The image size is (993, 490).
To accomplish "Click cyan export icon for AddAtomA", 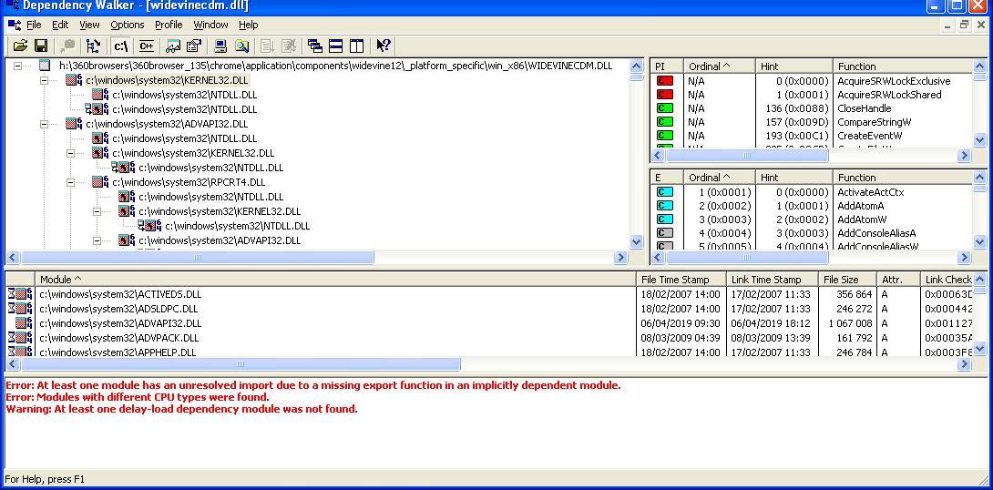I will coord(665,206).
